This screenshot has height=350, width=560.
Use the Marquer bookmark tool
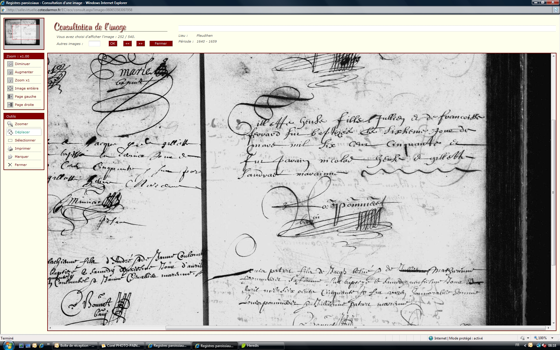10,157
